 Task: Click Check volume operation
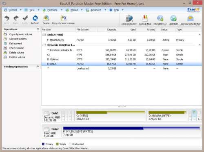(x=16, y=48)
